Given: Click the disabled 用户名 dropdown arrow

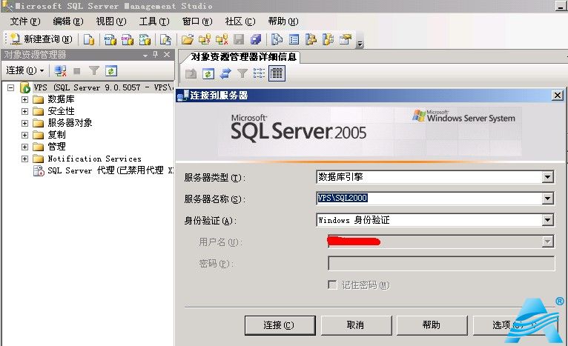Looking at the screenshot, I should 548,242.
